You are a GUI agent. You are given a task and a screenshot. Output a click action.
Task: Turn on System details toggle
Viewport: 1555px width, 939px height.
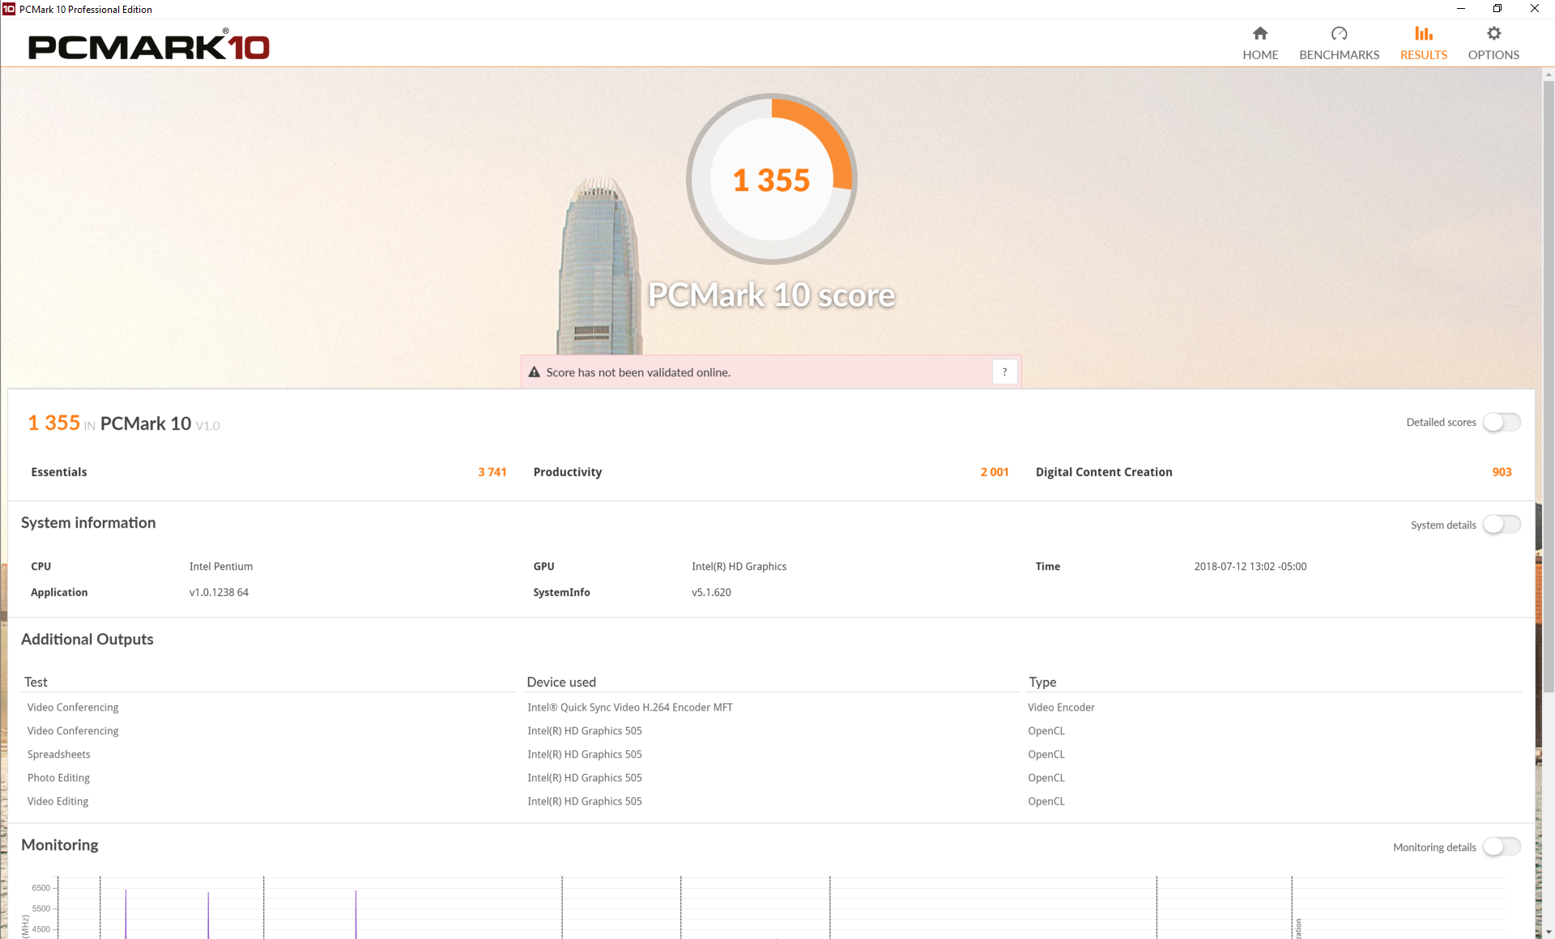click(x=1502, y=525)
